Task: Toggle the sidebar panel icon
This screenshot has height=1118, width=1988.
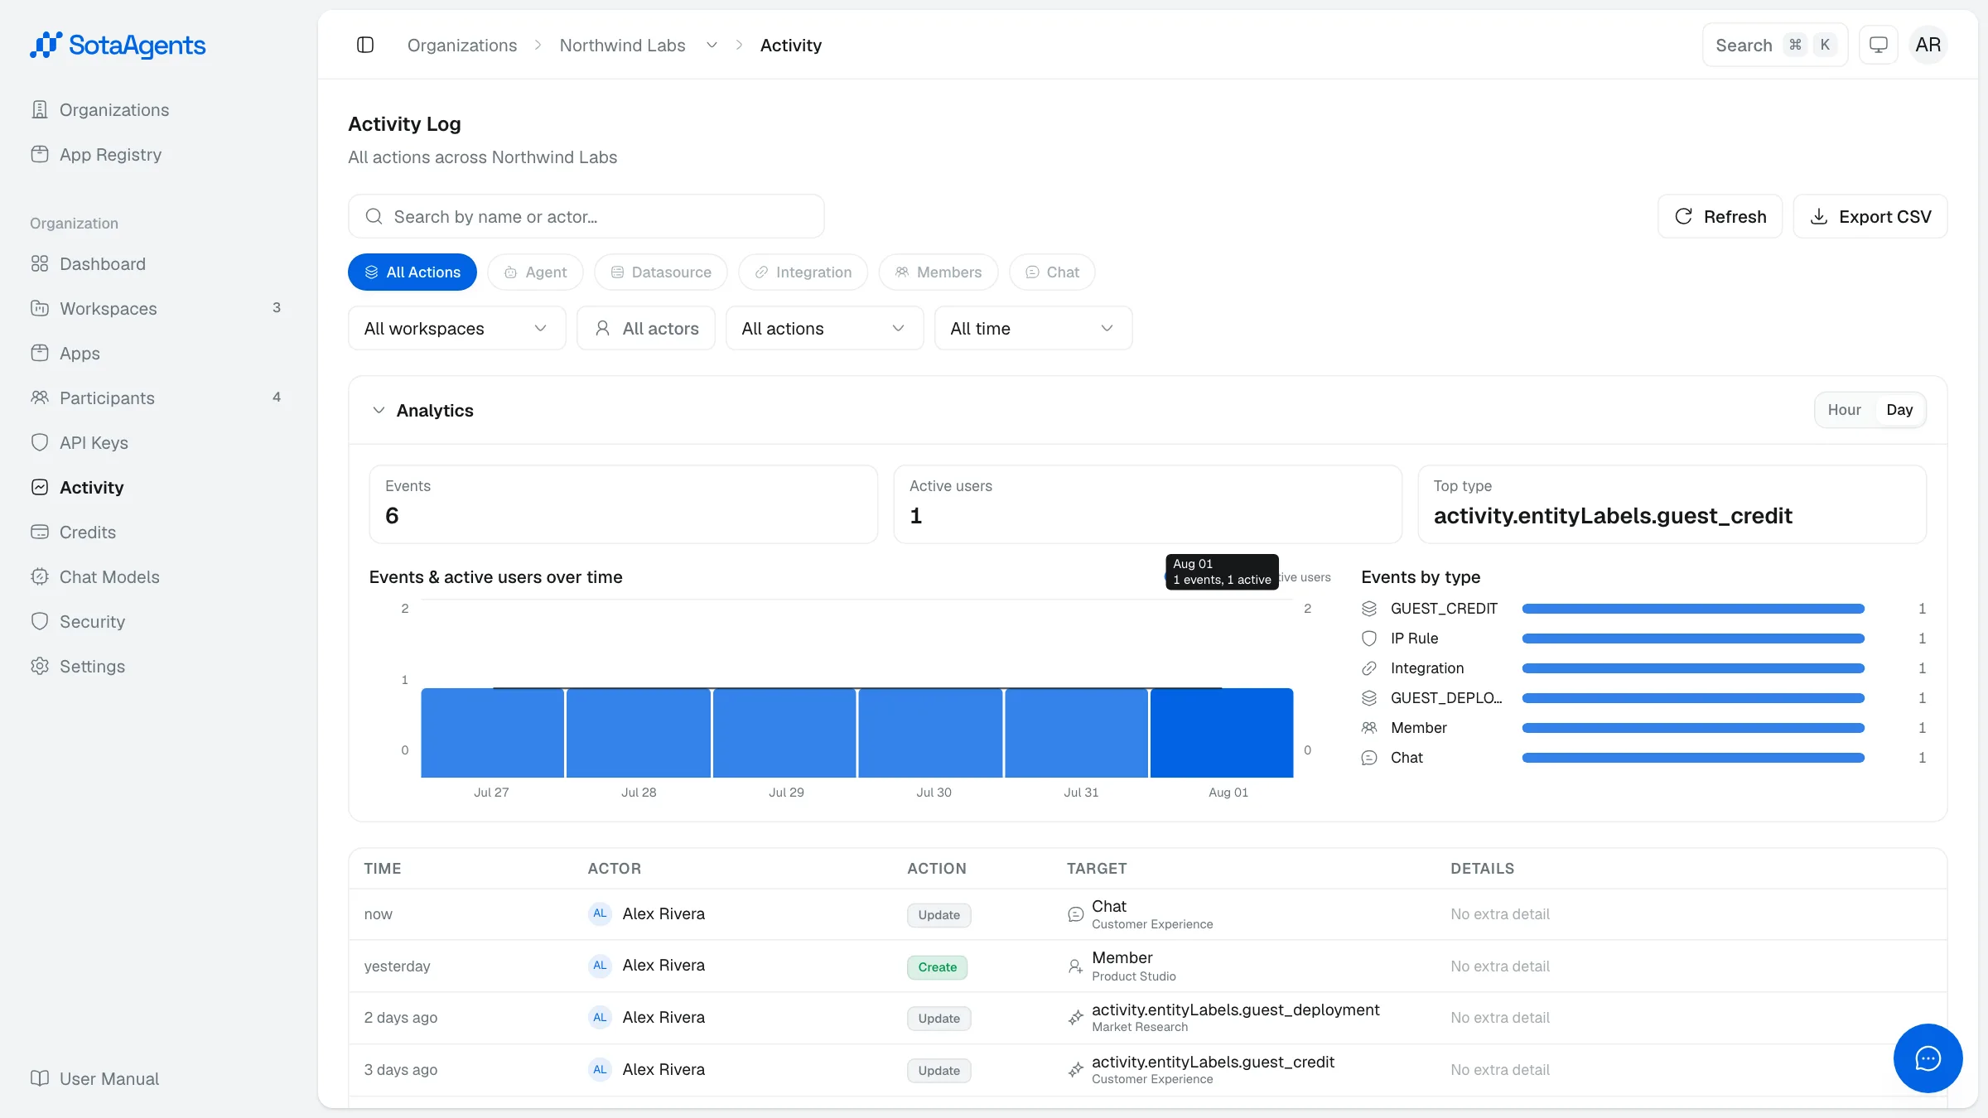Action: (365, 45)
